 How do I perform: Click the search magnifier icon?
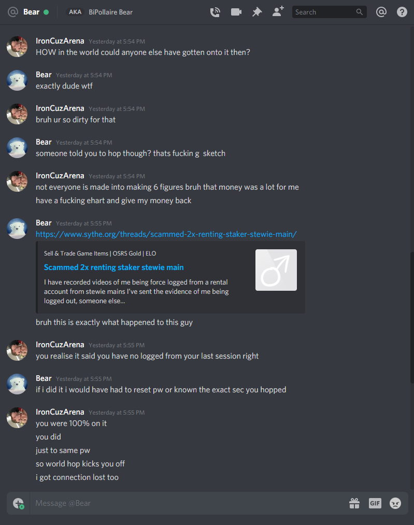click(x=359, y=12)
